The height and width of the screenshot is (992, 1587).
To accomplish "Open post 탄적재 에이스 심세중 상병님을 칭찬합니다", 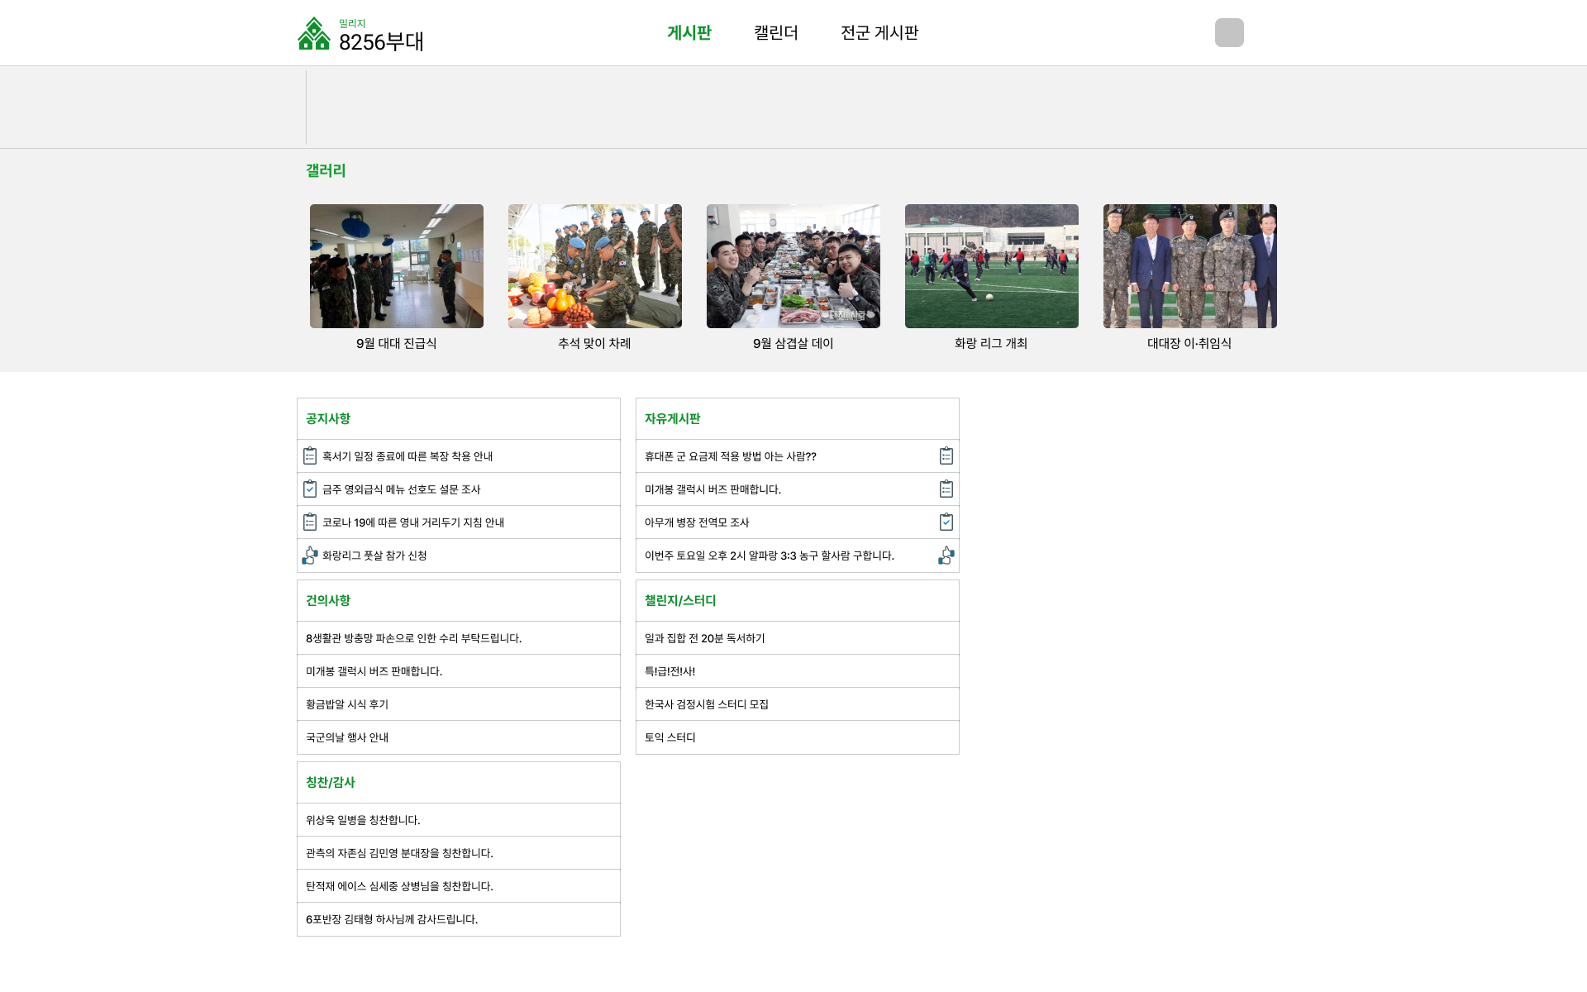I will click(399, 886).
